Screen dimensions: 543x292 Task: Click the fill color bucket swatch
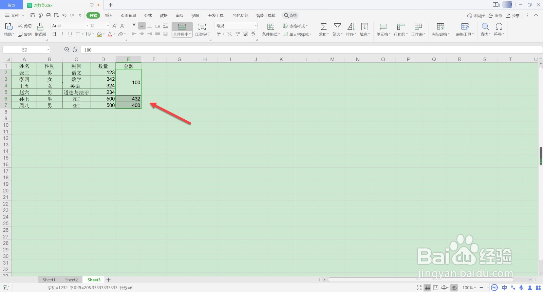[99, 34]
